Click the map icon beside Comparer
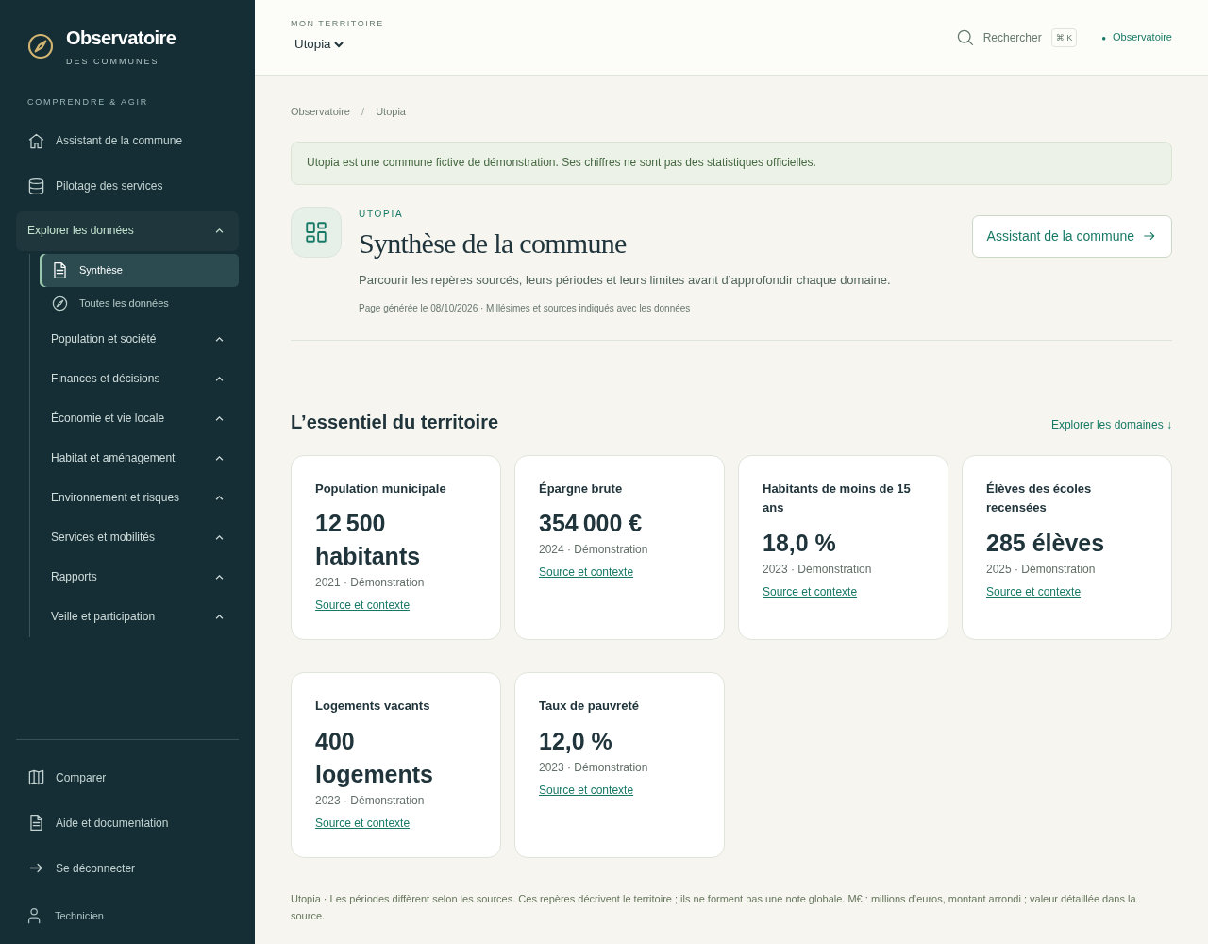 tap(36, 778)
